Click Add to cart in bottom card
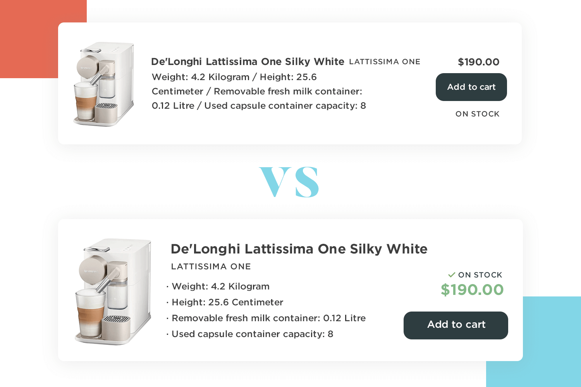 tap(456, 325)
